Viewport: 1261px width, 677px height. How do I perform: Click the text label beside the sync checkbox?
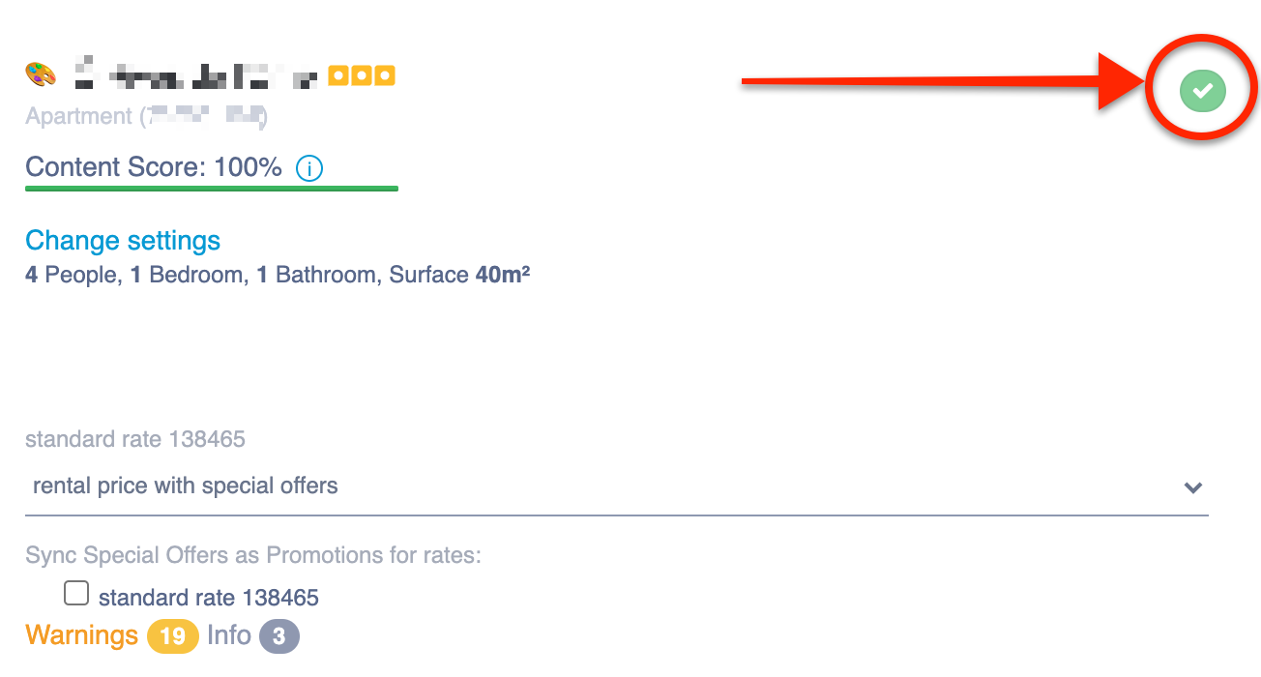(x=208, y=598)
